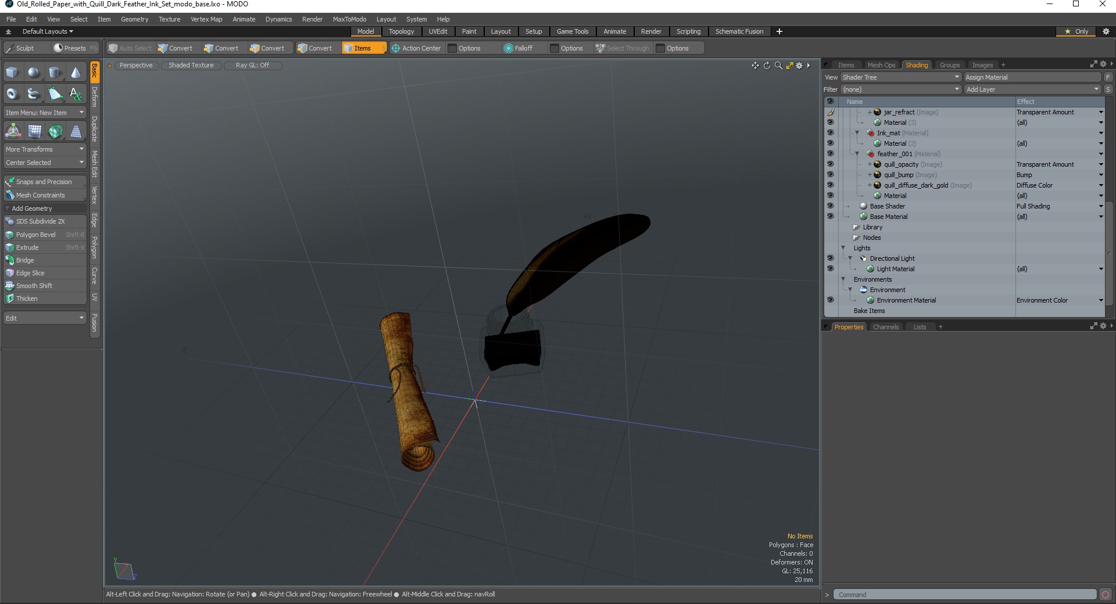Click the Thicken tool
Screen dimensions: 1116x604
click(45, 299)
